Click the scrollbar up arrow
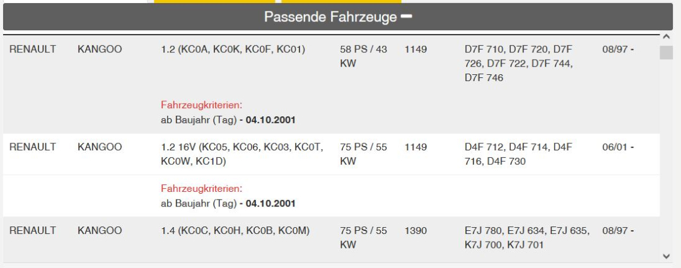This screenshot has height=268, width=681. point(666,37)
